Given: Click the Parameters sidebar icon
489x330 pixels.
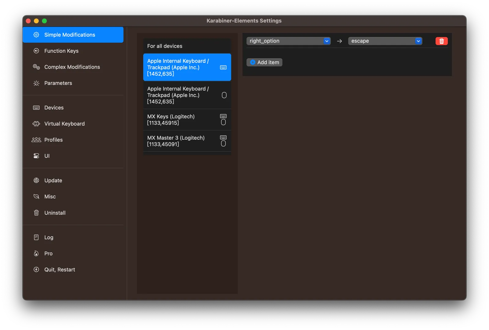Looking at the screenshot, I should [x=36, y=83].
